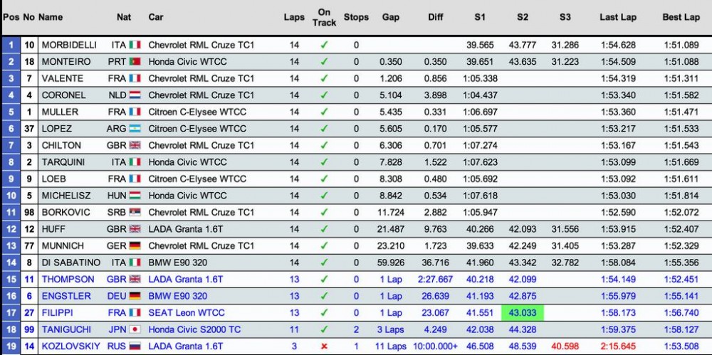Click the Portuguese flag beside MONTEIRO

tap(135, 62)
